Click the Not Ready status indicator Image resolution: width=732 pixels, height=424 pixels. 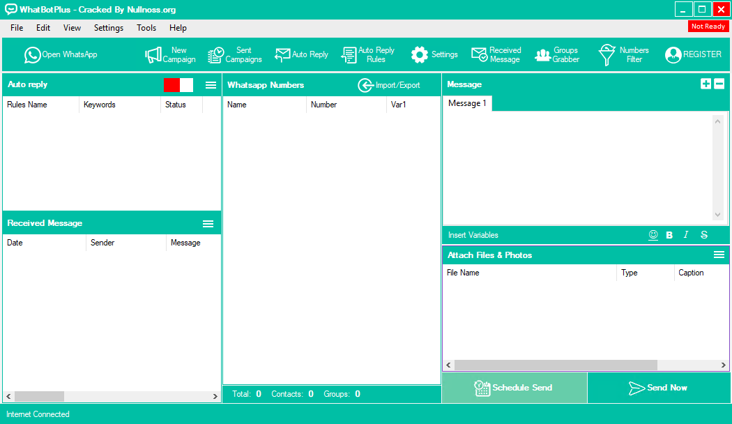coord(708,26)
